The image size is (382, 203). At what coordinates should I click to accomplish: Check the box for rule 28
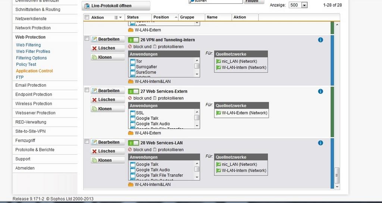(x=87, y=141)
